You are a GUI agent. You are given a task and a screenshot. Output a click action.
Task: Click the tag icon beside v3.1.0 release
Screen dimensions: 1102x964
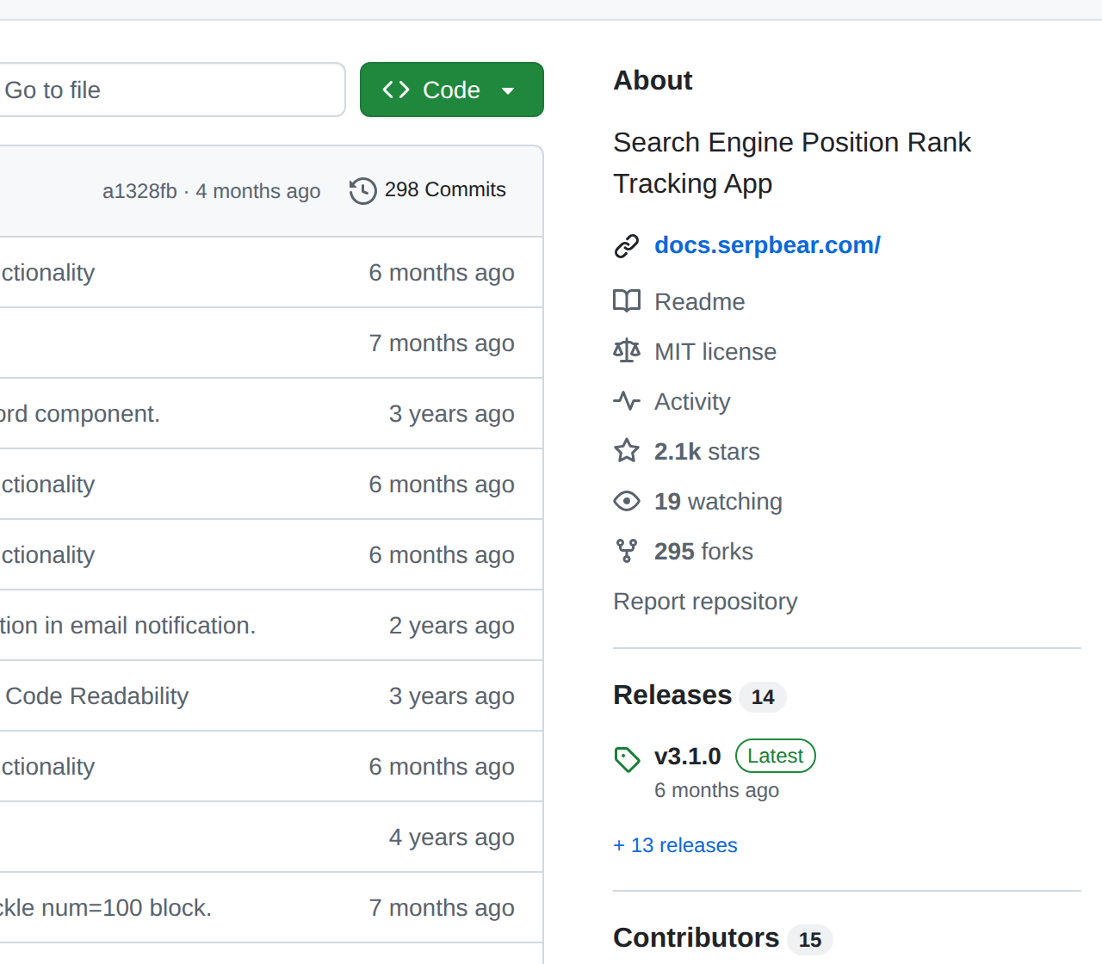point(627,759)
